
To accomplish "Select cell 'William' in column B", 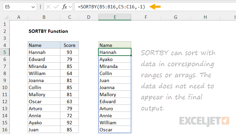I will [44, 73].
